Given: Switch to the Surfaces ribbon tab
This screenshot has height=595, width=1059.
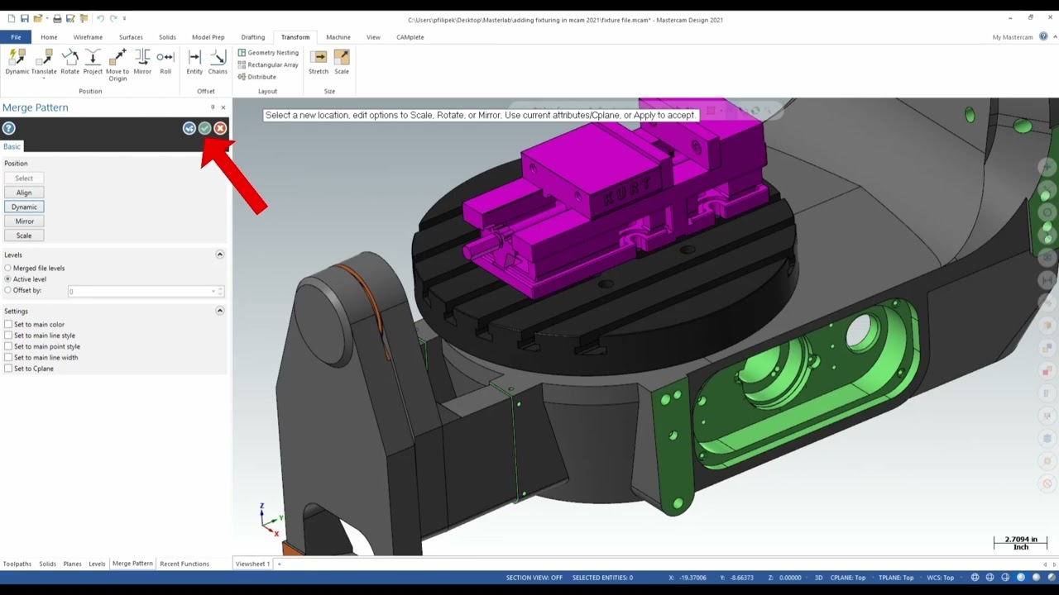Looking at the screenshot, I should pos(131,36).
